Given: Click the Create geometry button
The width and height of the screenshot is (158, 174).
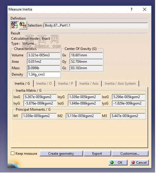Looking at the screenshot, I should coord(61,154).
